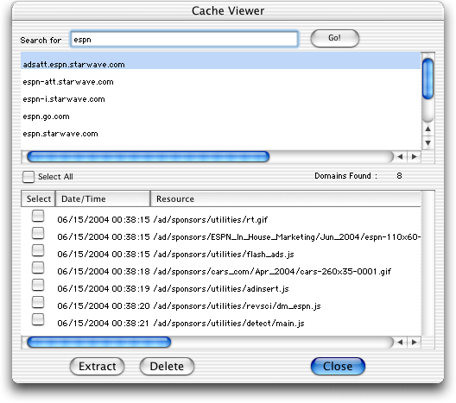Click right arrow of resource list scrollbar
This screenshot has height=403, width=456.
[415, 343]
